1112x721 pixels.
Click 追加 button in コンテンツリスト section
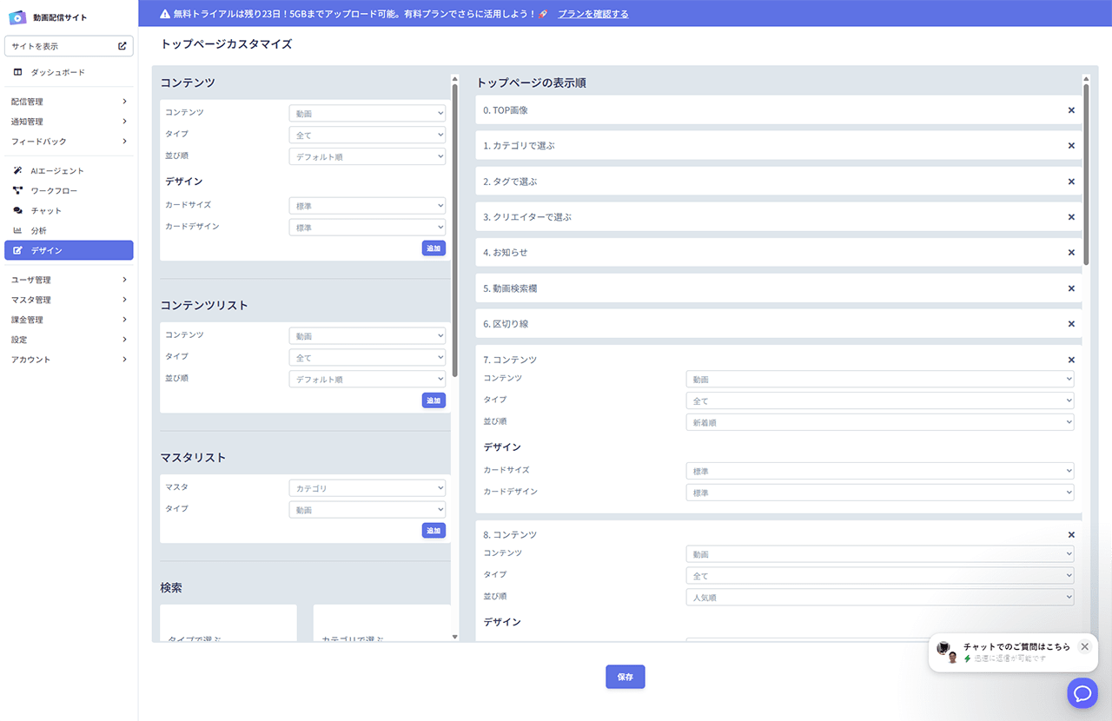click(x=434, y=400)
